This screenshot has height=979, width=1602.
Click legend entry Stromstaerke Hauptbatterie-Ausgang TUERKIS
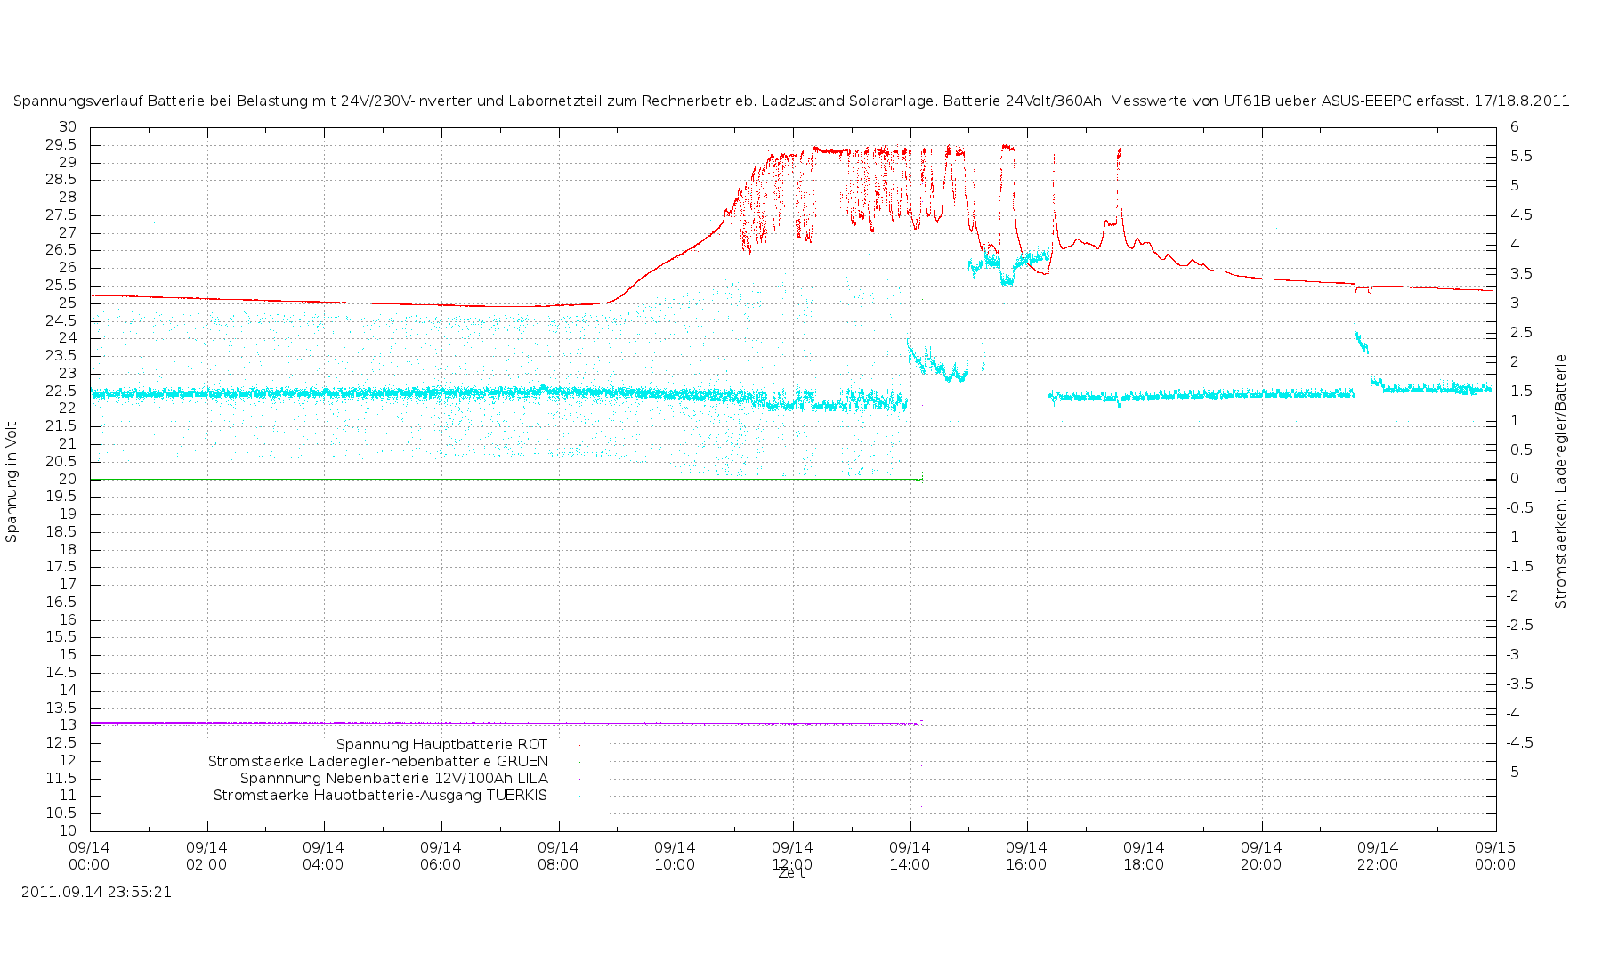click(380, 795)
